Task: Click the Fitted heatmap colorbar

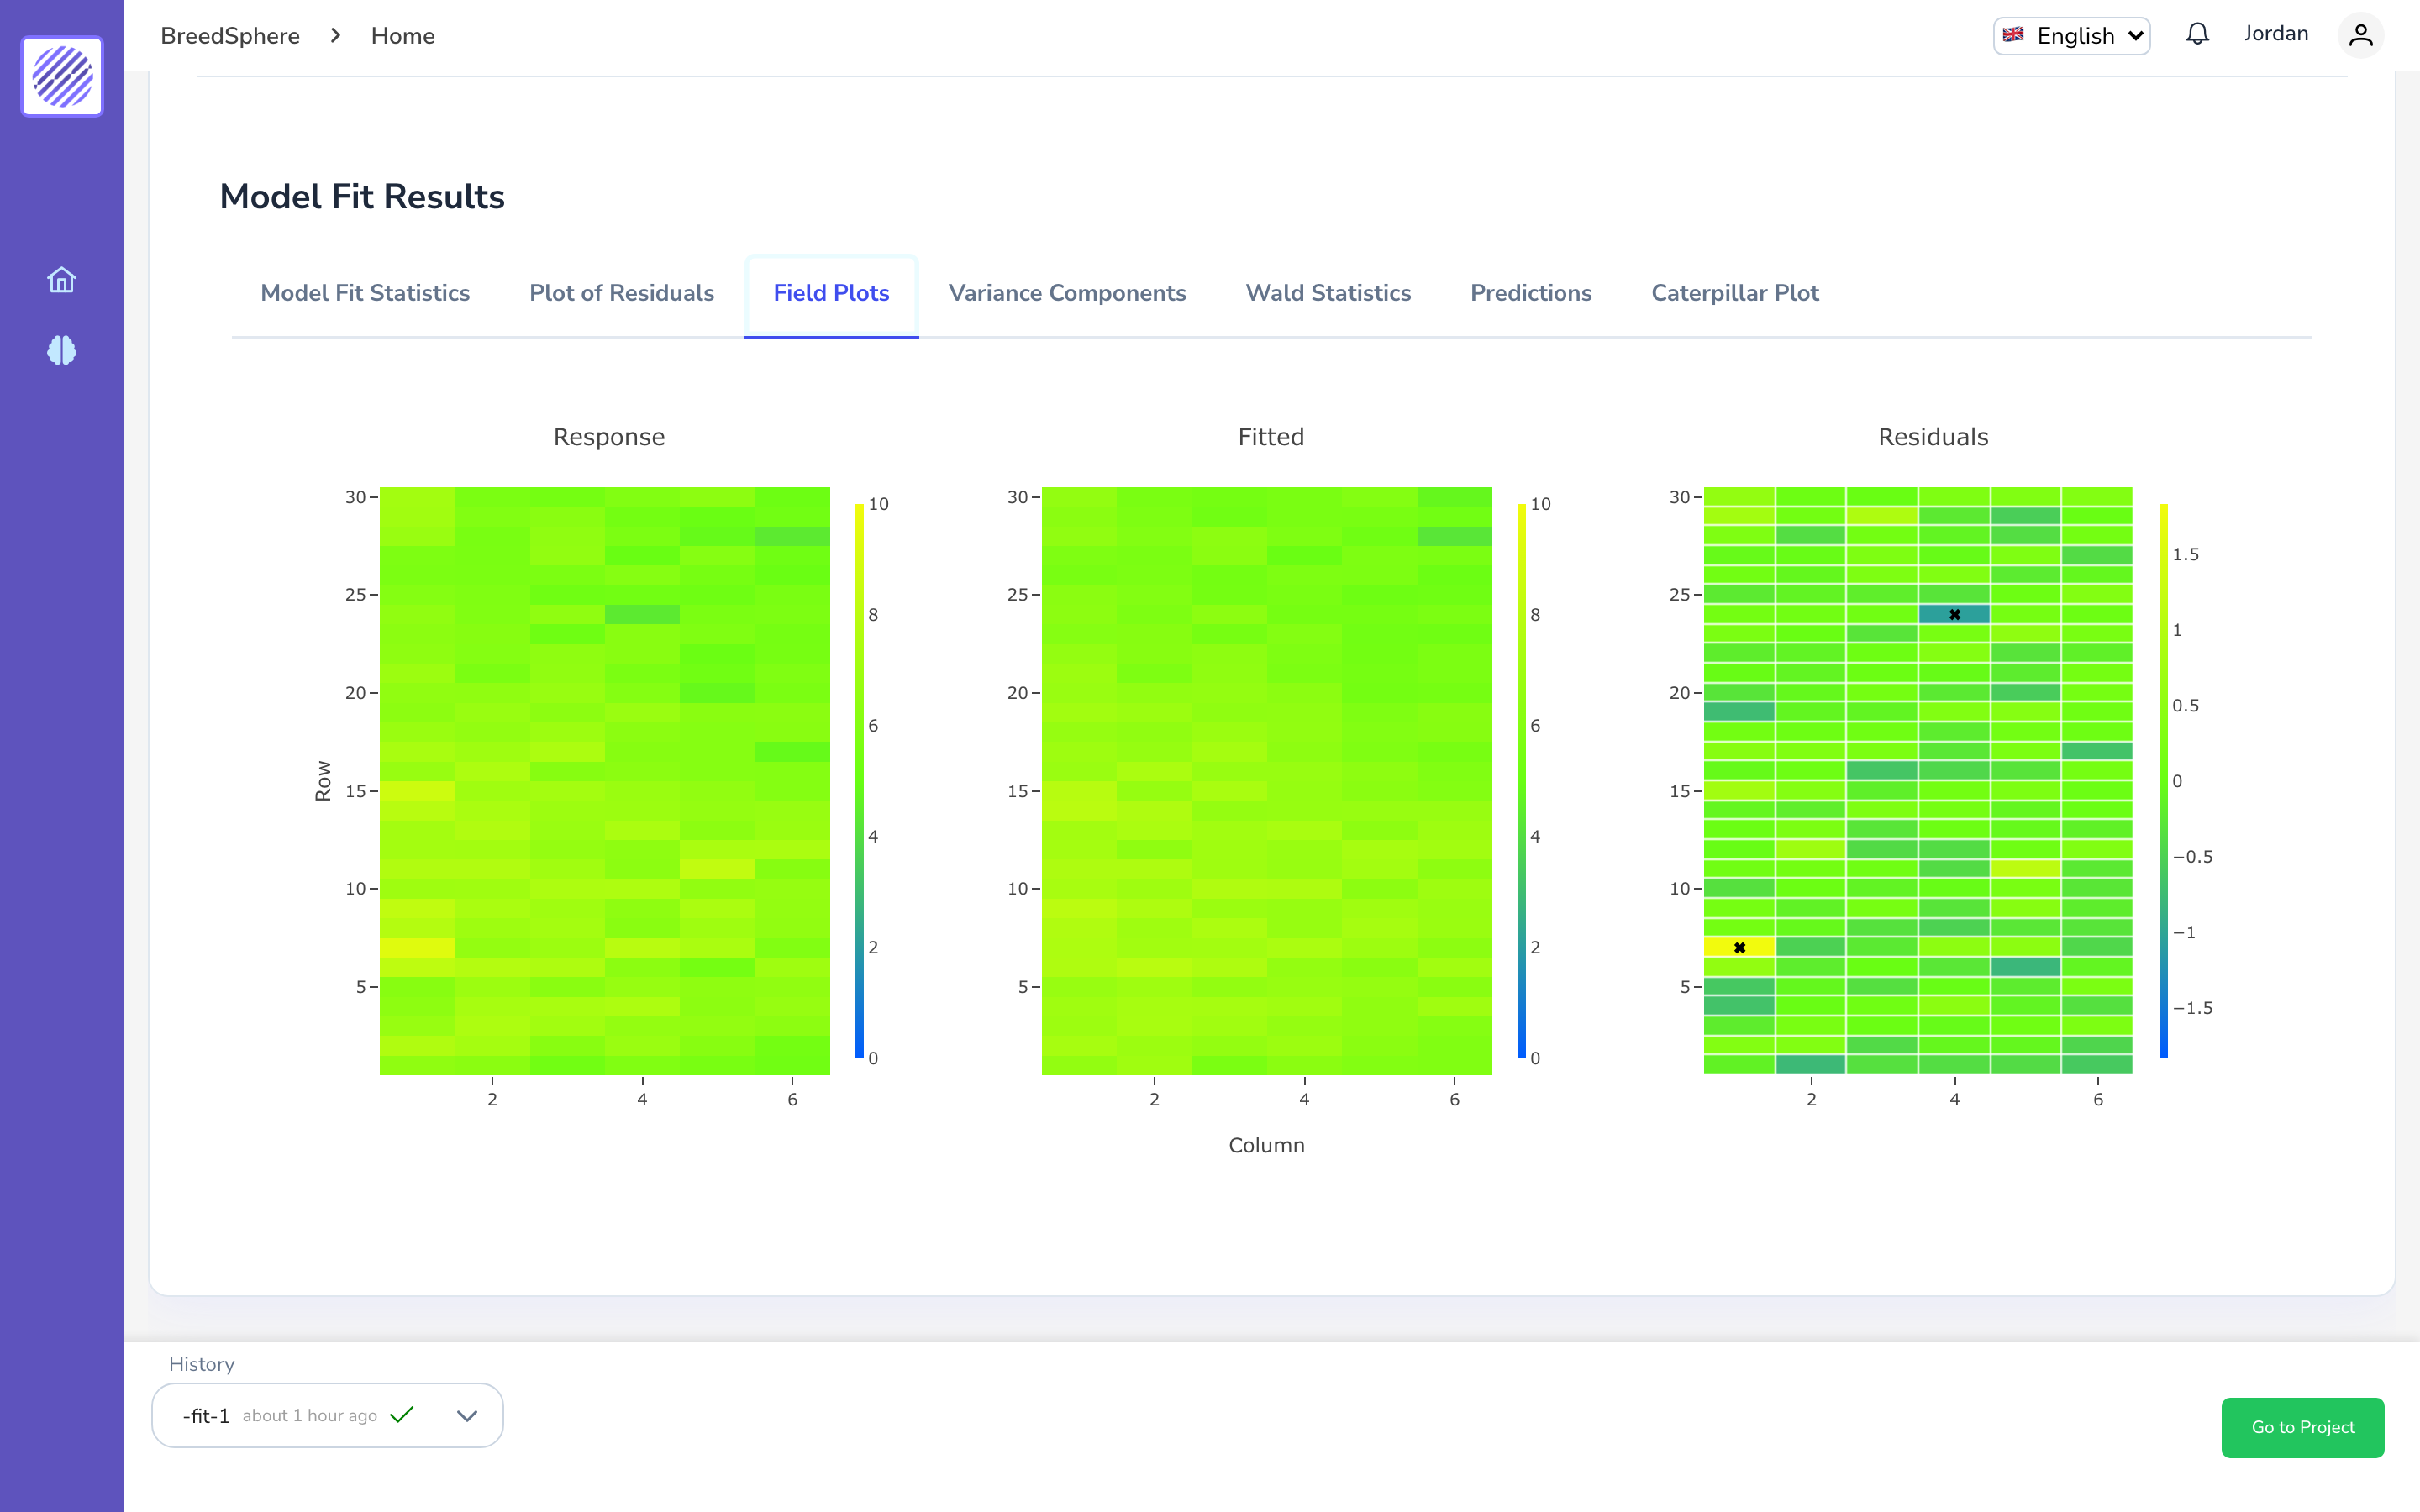Action: (x=1521, y=781)
